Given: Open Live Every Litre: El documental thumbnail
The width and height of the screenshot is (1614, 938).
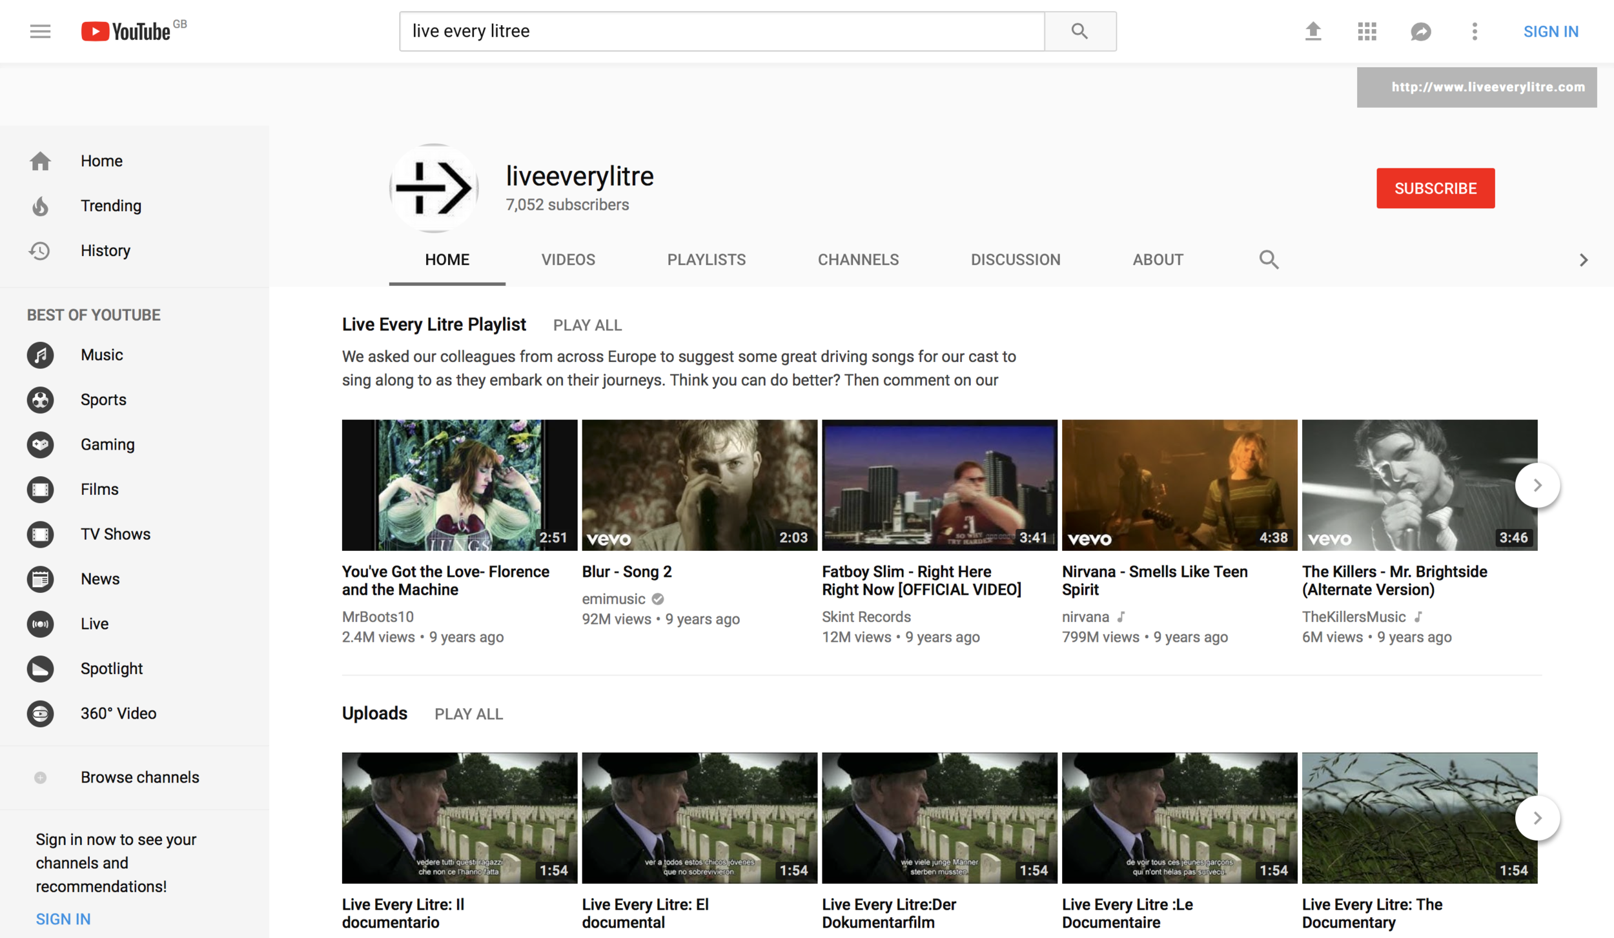Looking at the screenshot, I should (699, 818).
